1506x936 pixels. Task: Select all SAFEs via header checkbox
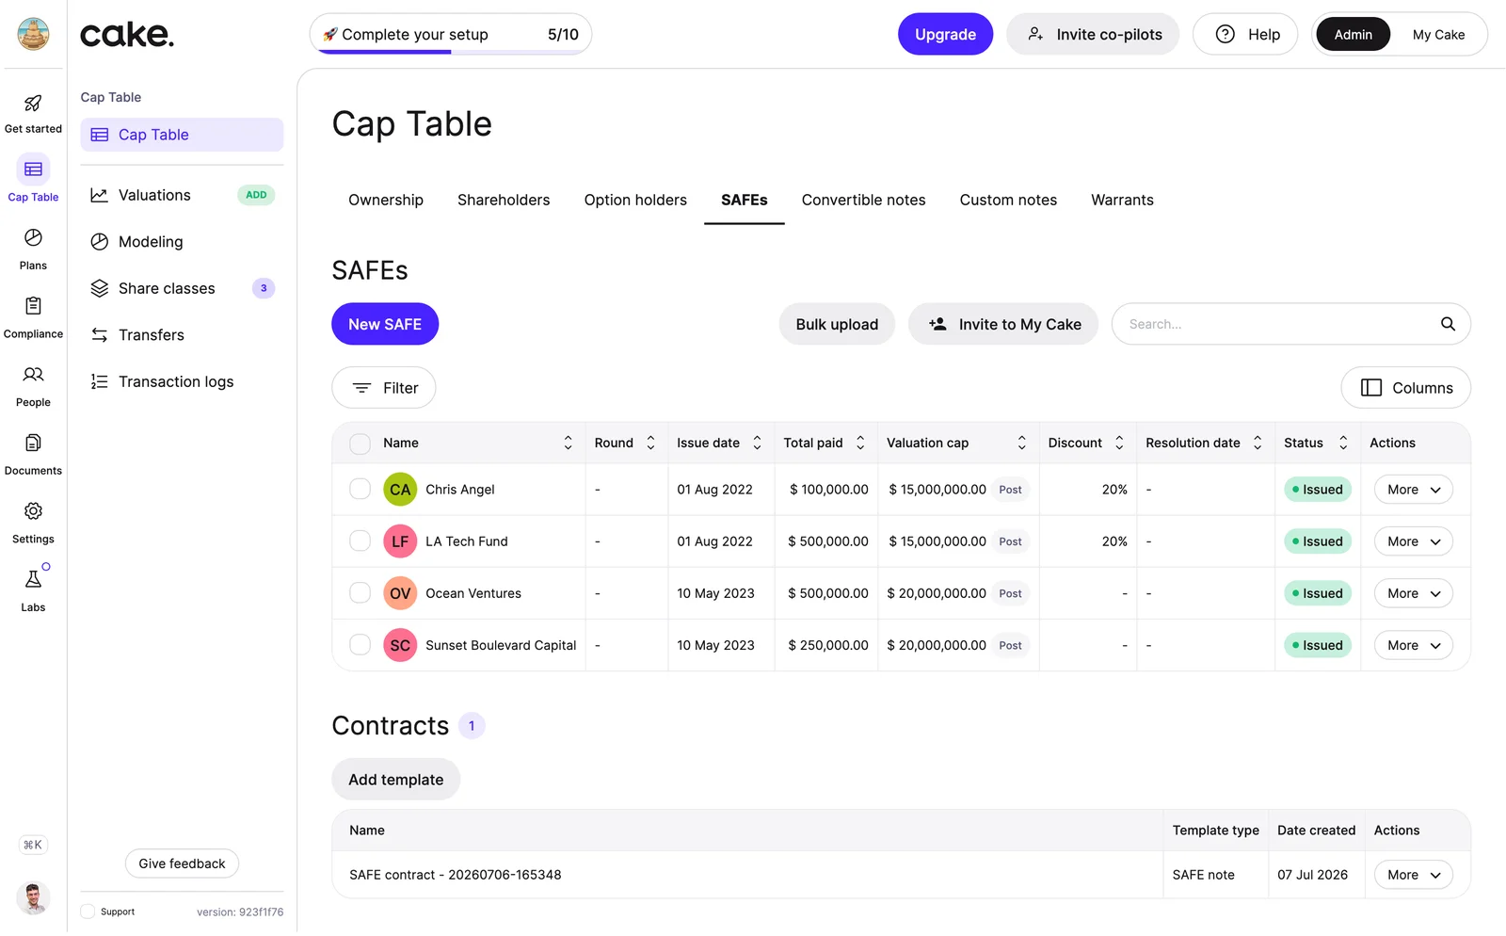360,444
